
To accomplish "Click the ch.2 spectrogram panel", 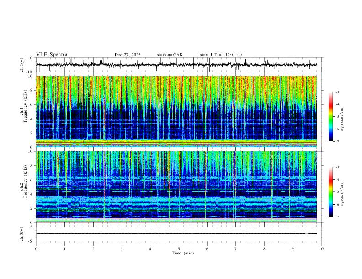I will pyautogui.click(x=176, y=187).
